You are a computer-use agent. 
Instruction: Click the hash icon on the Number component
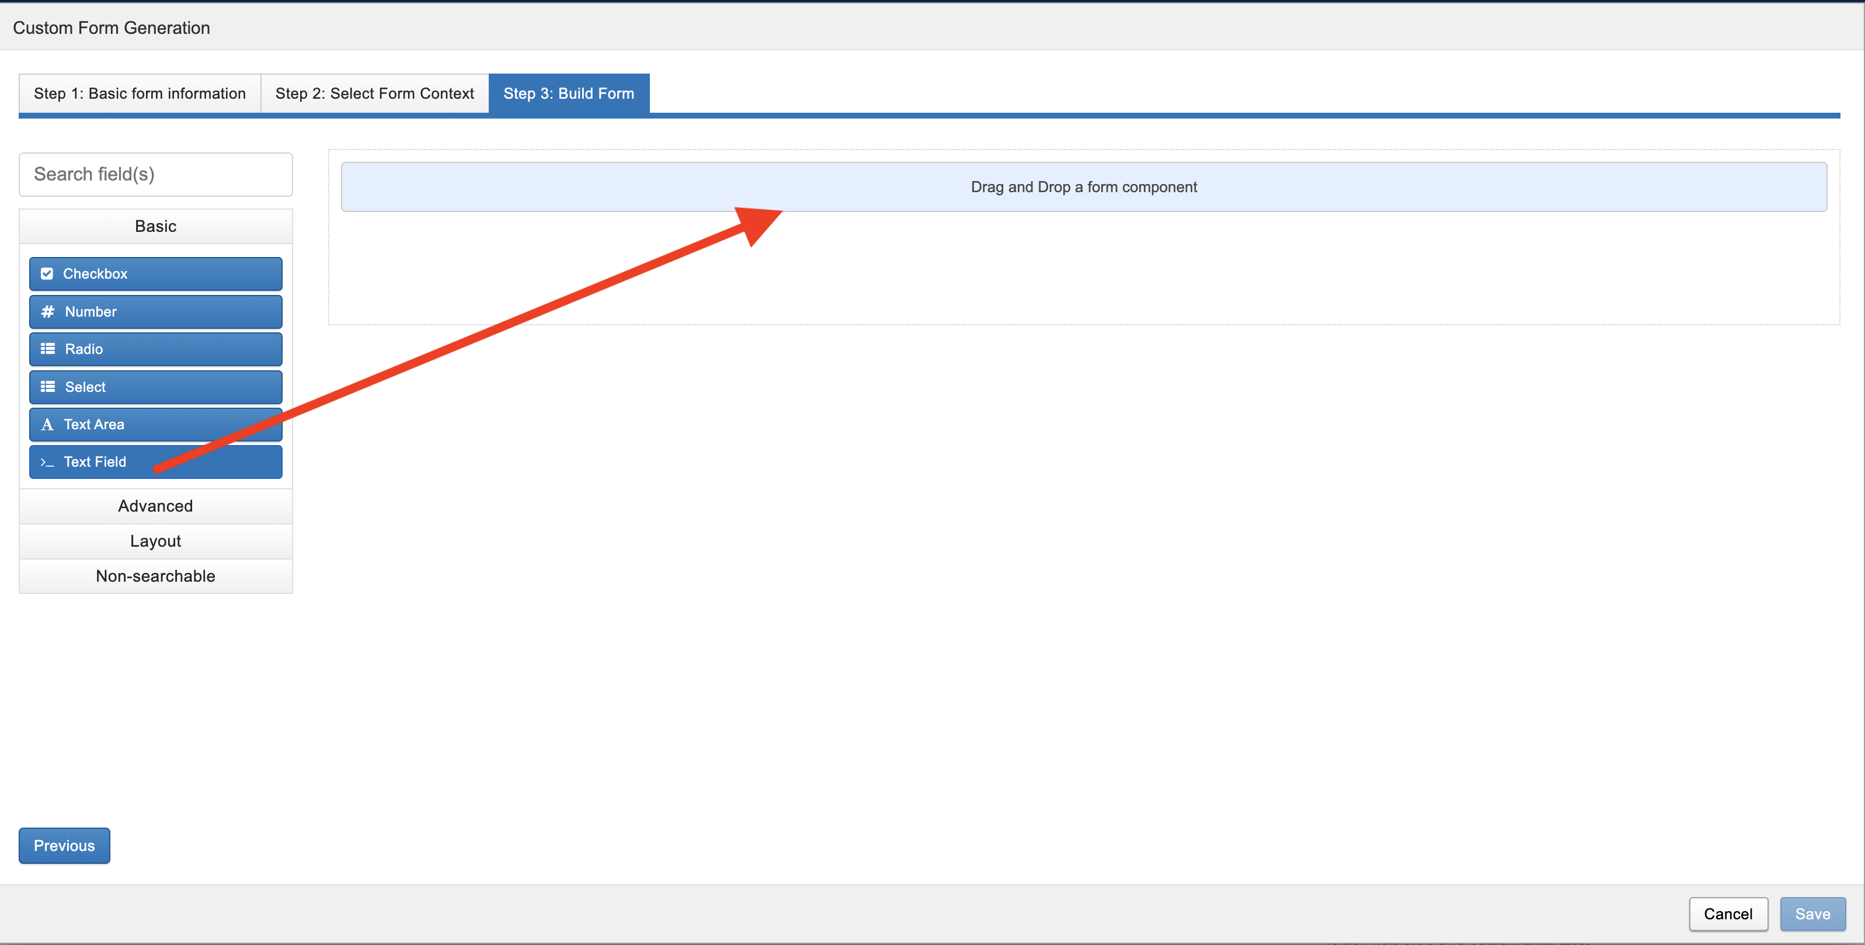pyautogui.click(x=48, y=311)
